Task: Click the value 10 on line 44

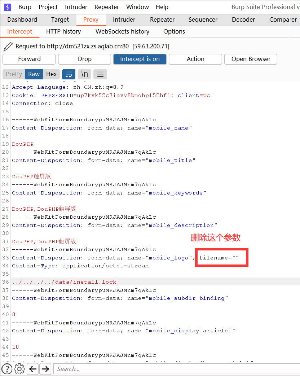Action: tap(16, 347)
